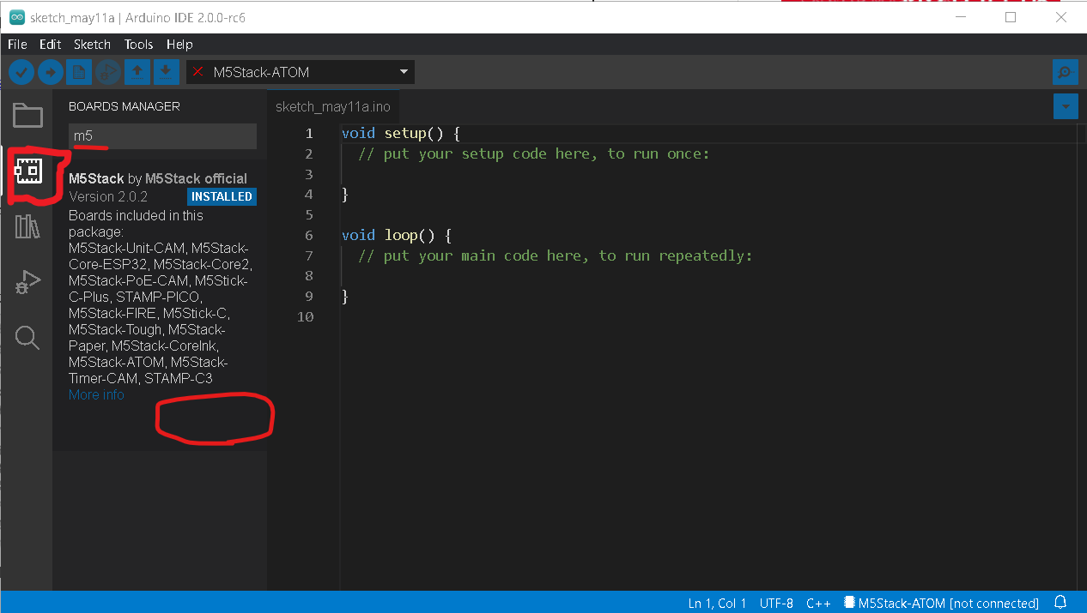Open the editor tab options dropdown arrow

[x=1065, y=106]
